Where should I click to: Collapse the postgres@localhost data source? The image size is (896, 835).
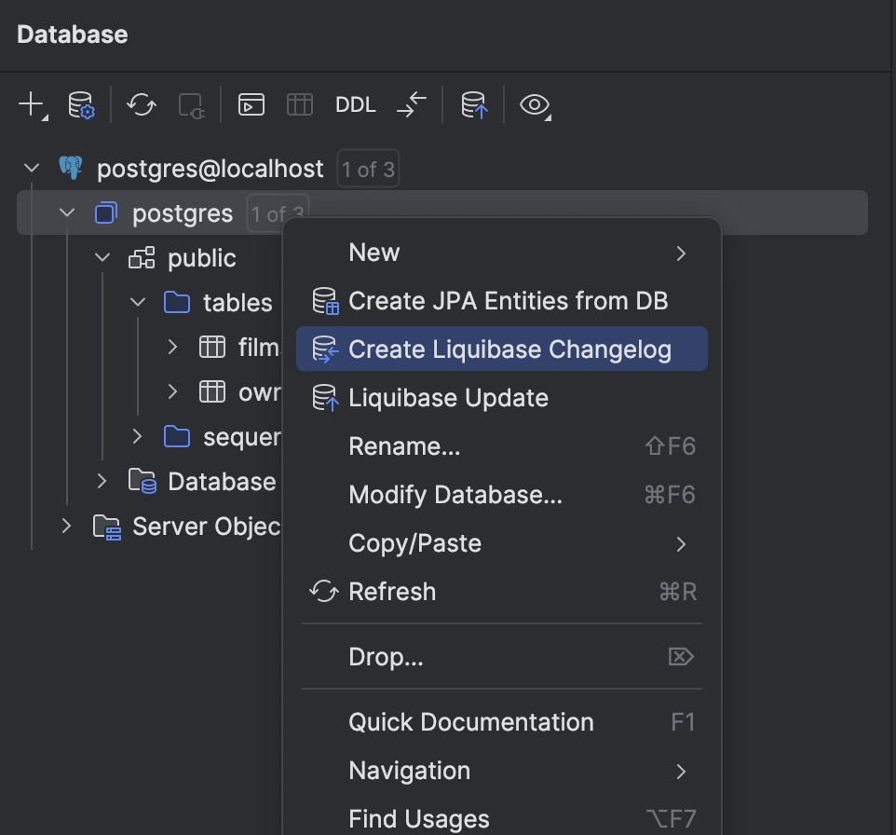point(31,167)
